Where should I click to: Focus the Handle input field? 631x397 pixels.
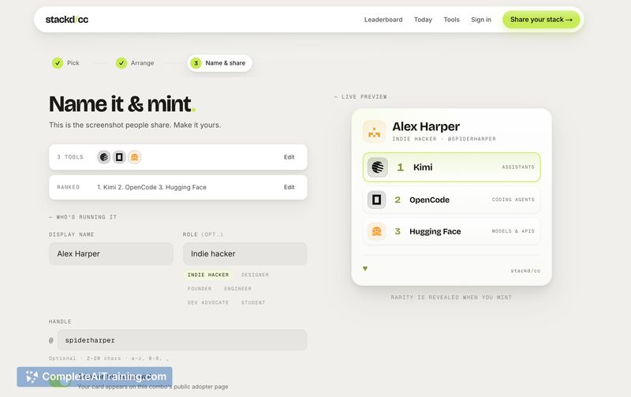click(182, 340)
